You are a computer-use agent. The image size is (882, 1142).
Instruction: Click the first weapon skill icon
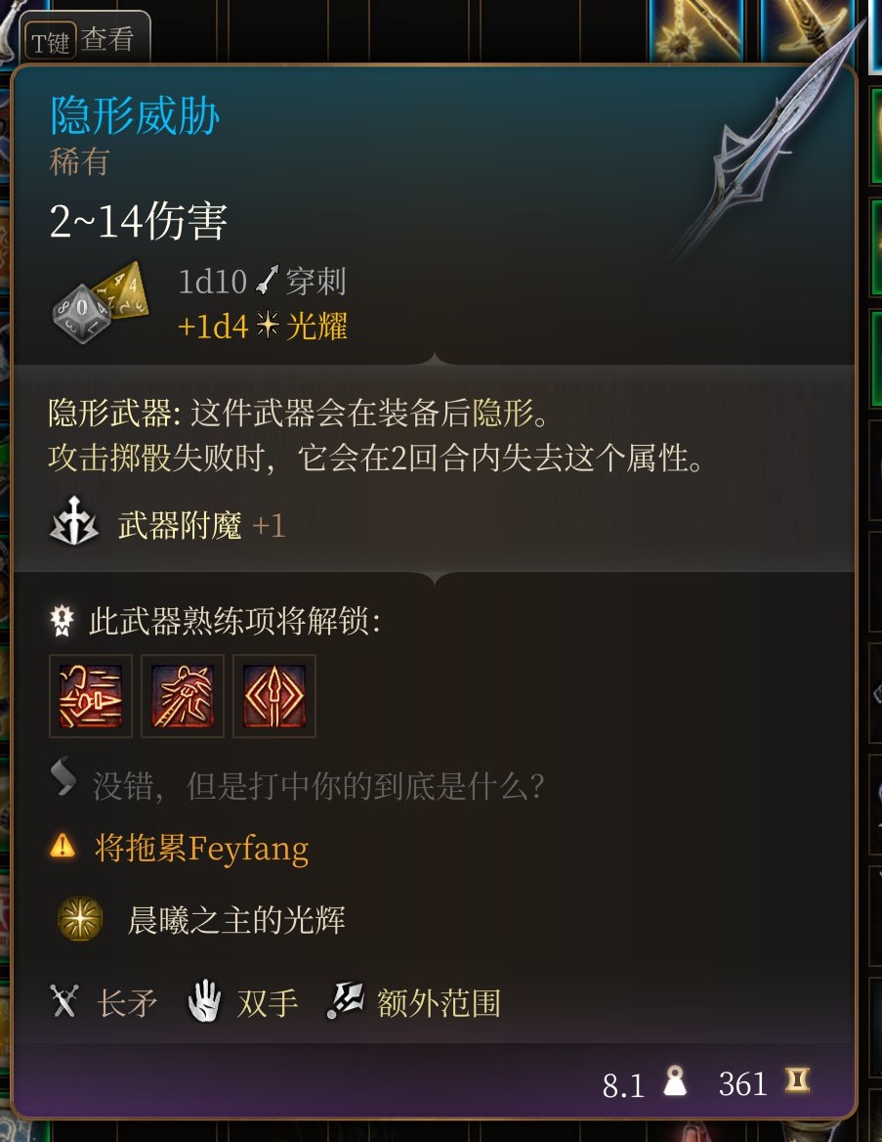90,696
